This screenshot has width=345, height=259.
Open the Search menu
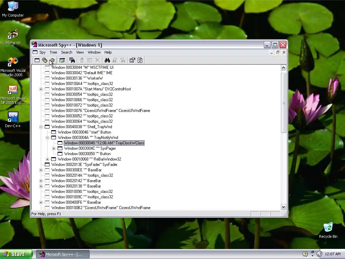click(67, 52)
